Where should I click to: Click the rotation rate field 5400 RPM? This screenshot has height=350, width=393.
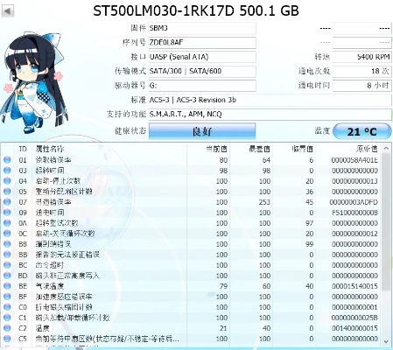(x=361, y=57)
